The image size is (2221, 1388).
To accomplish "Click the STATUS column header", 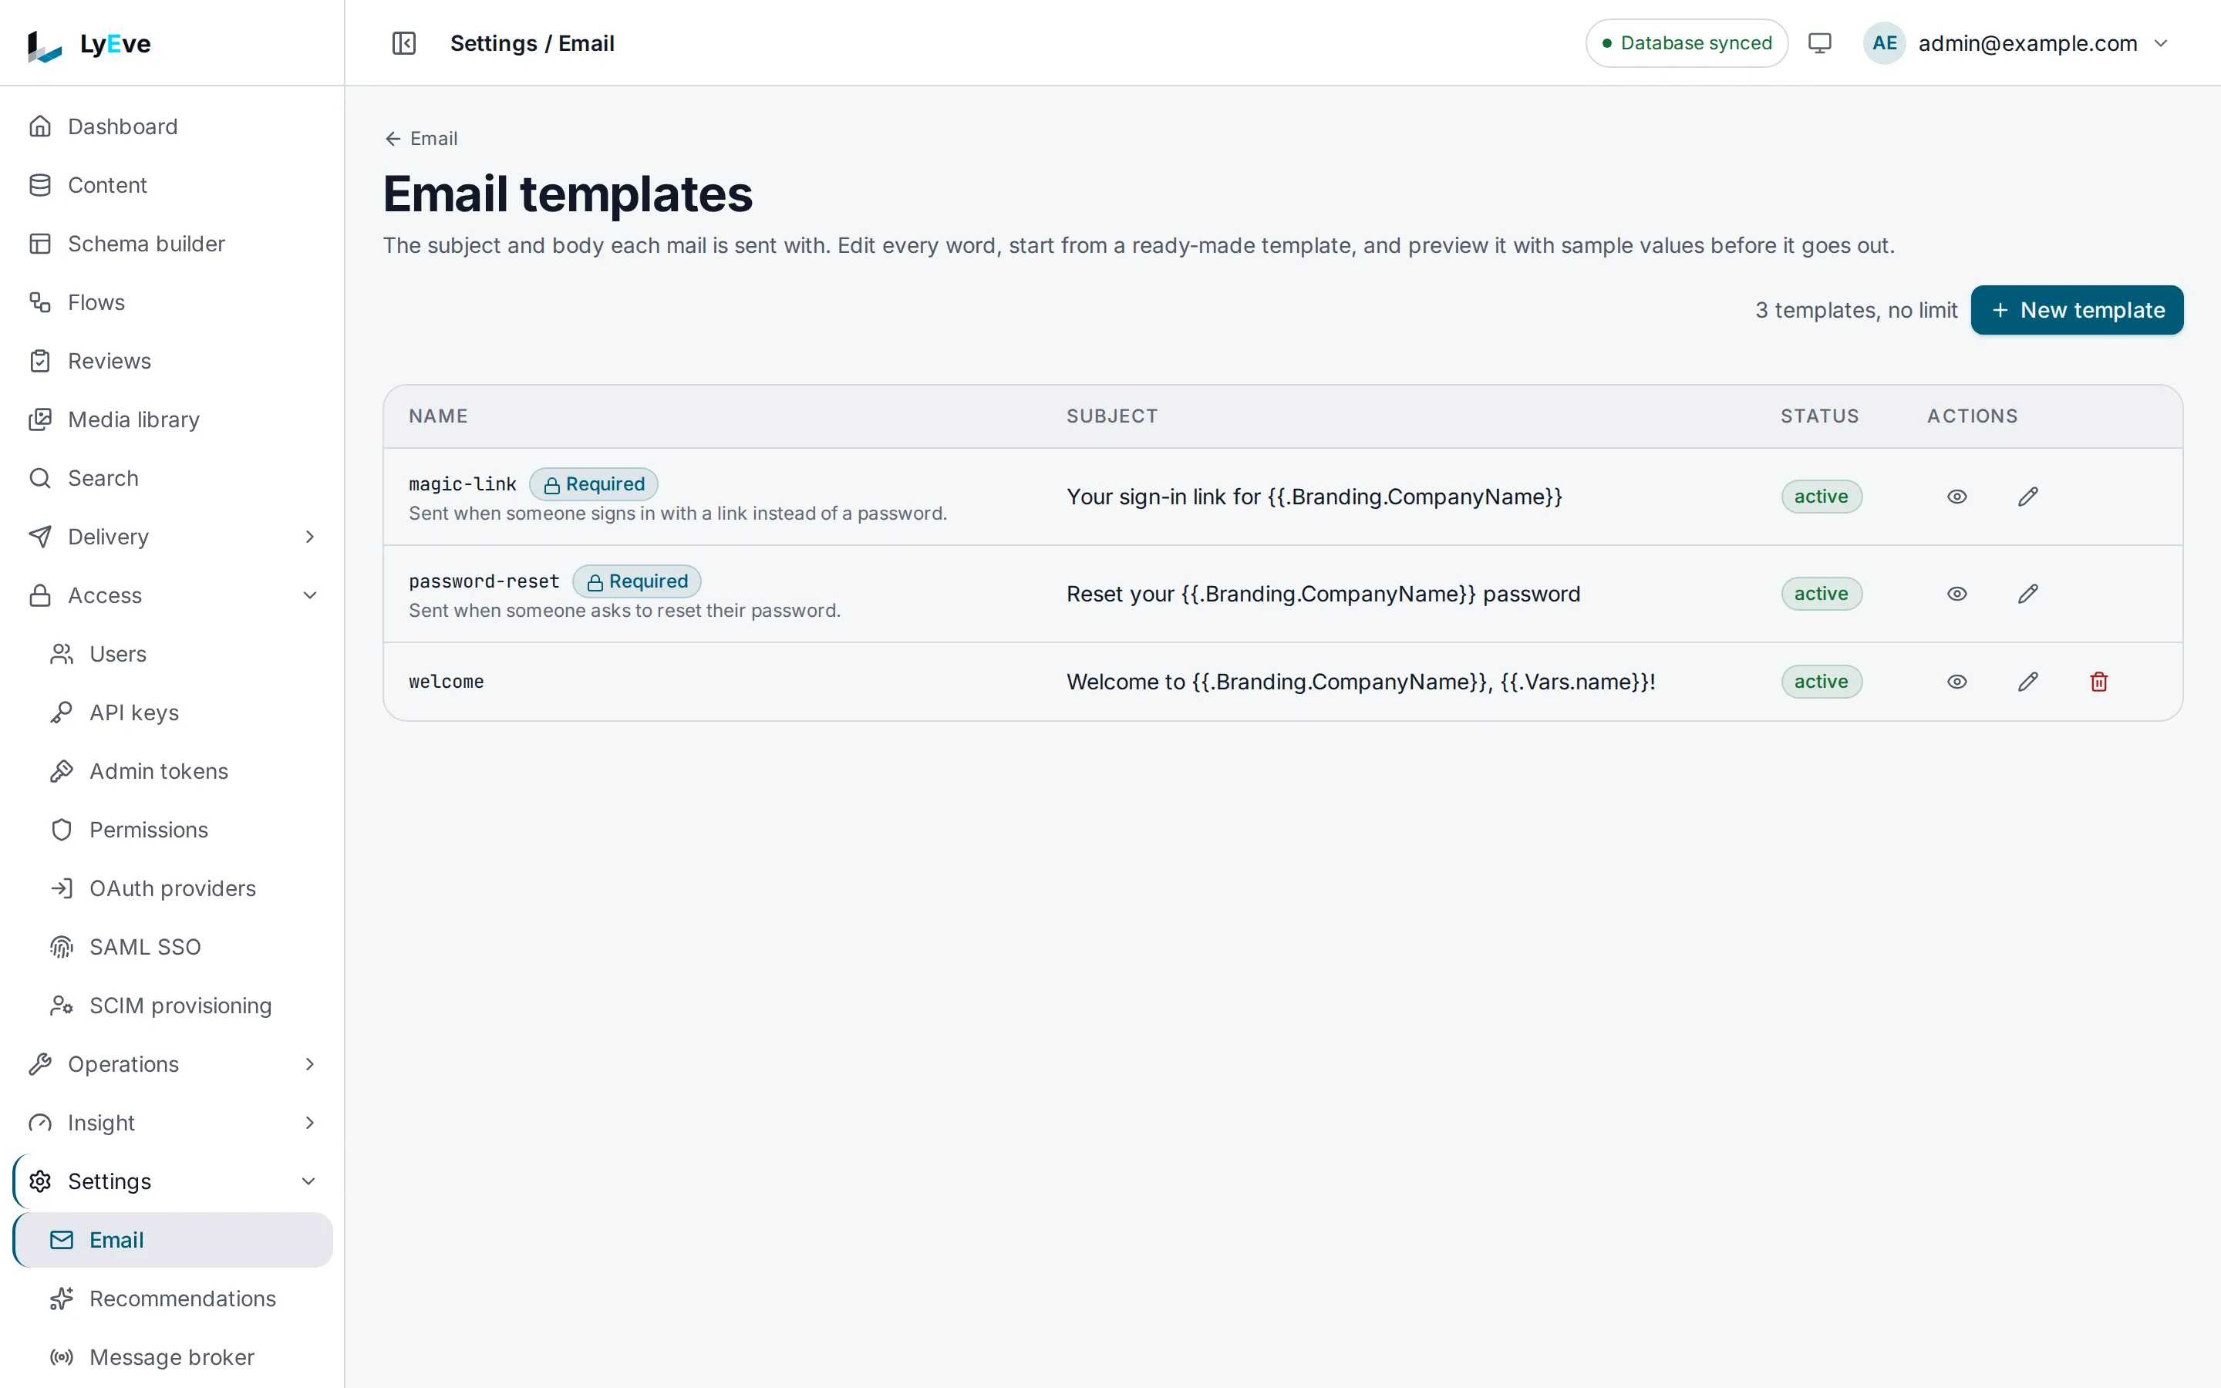I will (1820, 416).
